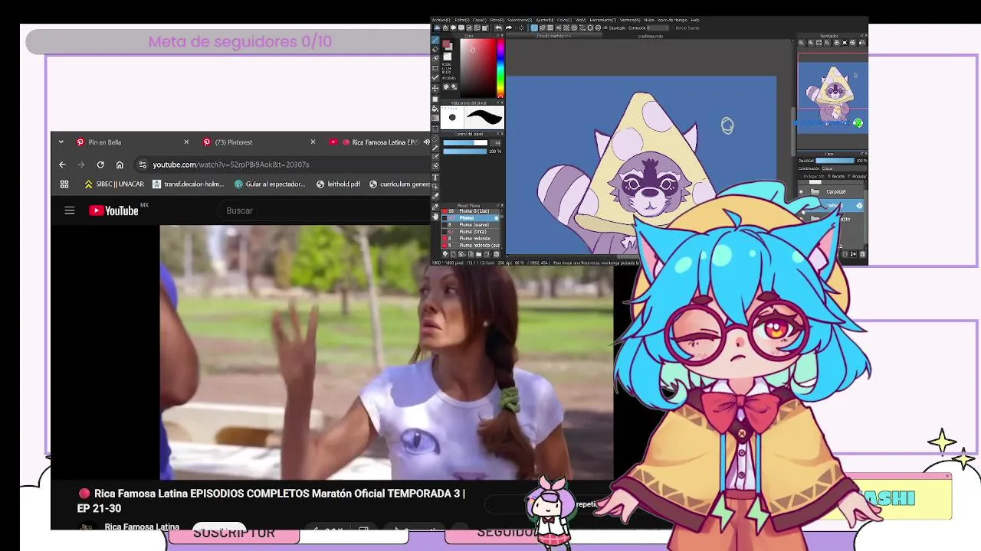The width and height of the screenshot is (981, 551).
Task: Go back in the browser
Action: 62,165
